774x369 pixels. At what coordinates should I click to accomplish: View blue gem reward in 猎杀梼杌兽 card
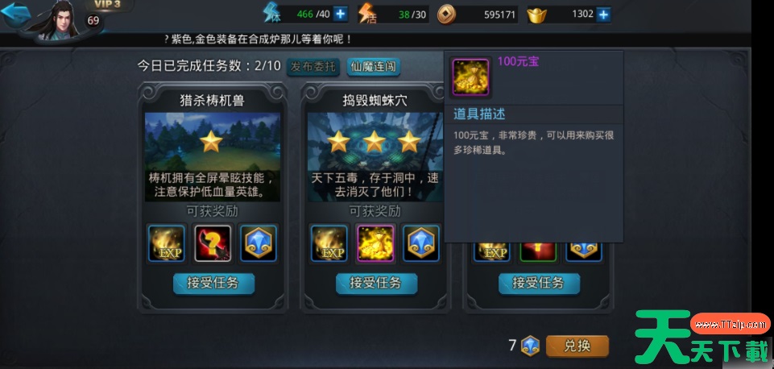[x=259, y=243]
